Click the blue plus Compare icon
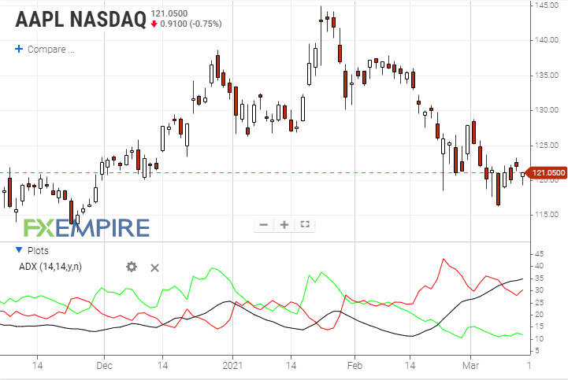568x380 pixels. click(x=19, y=49)
